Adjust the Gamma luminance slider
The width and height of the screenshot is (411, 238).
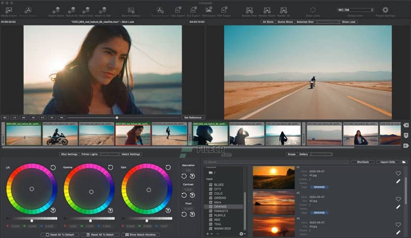90,220
